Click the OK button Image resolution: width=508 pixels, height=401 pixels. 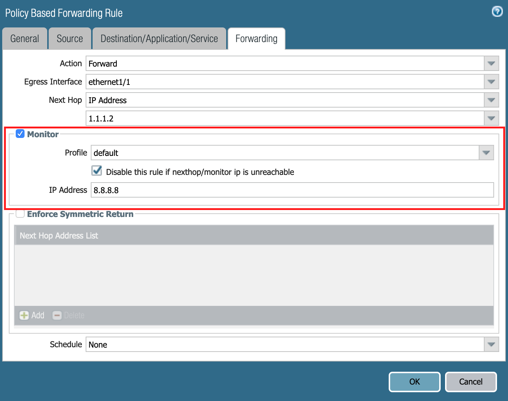click(x=414, y=382)
